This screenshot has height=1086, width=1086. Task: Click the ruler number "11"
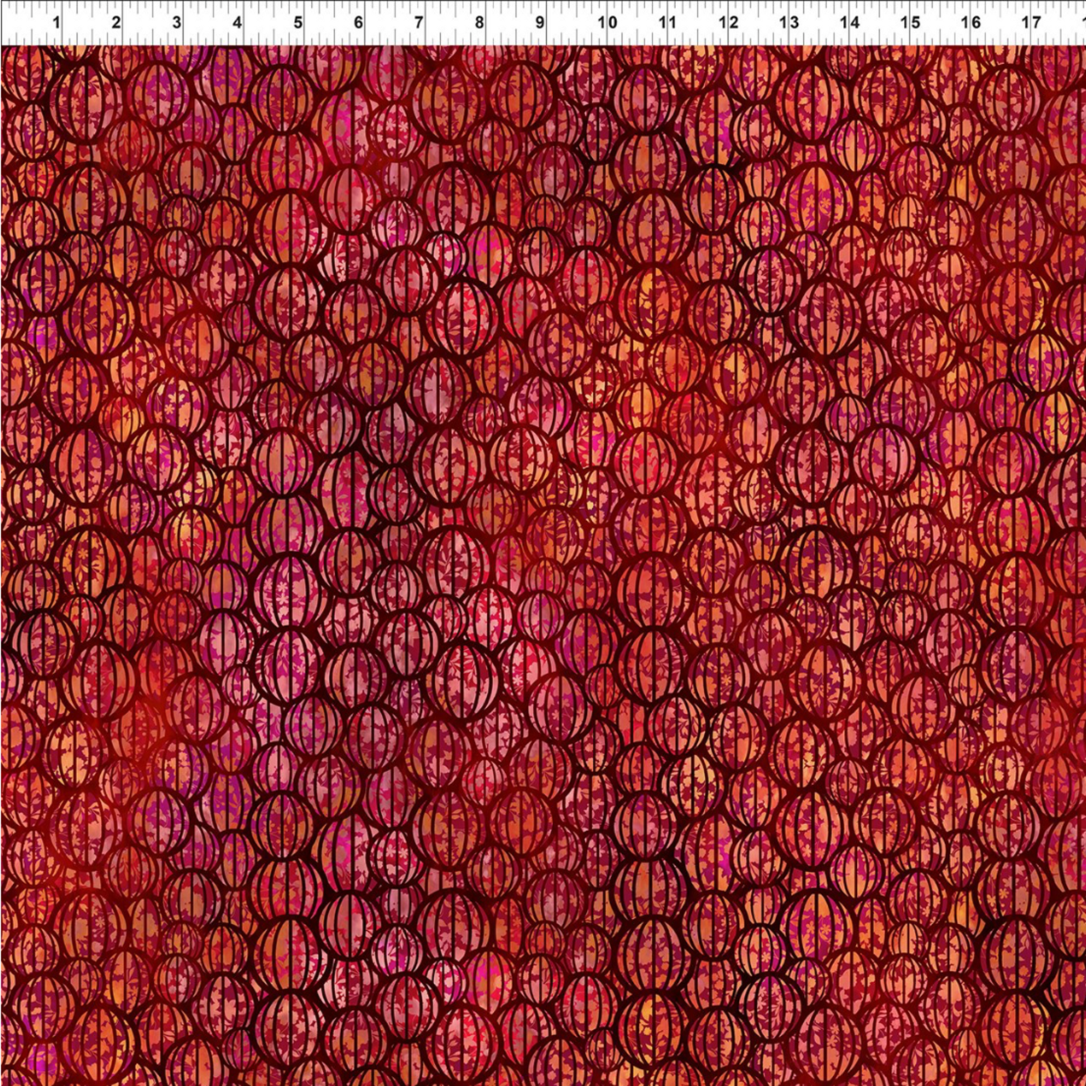point(667,23)
